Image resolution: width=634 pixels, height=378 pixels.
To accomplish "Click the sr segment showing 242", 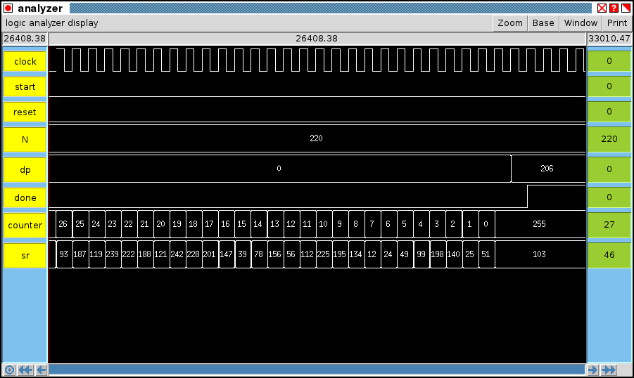I will (x=177, y=254).
